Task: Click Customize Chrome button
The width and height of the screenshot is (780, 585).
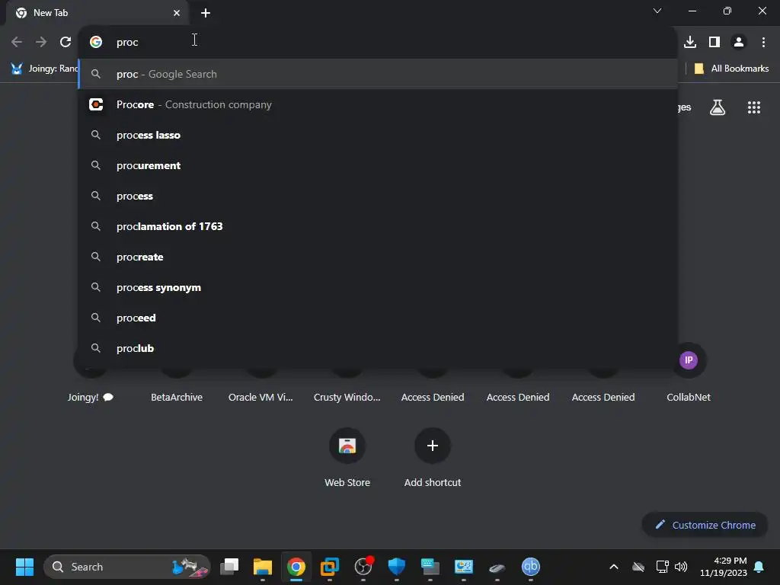Action: [705, 525]
